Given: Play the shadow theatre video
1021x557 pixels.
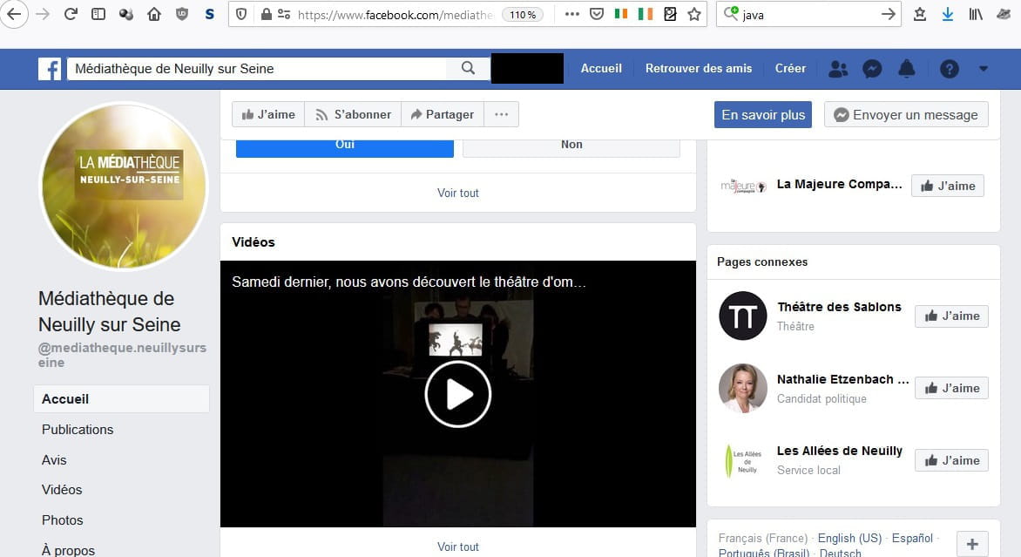Looking at the screenshot, I should [x=457, y=394].
